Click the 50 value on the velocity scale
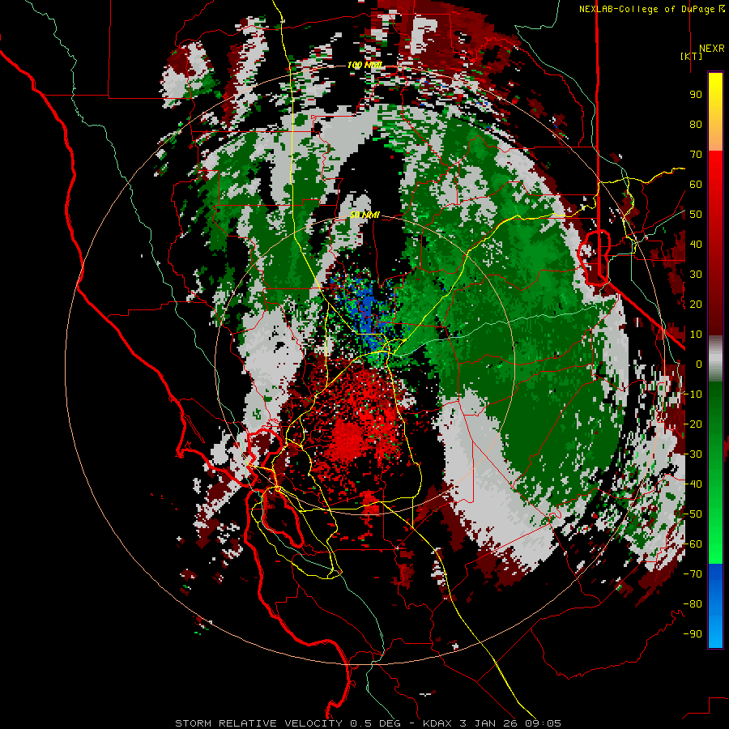This screenshot has height=729, width=729. [696, 215]
